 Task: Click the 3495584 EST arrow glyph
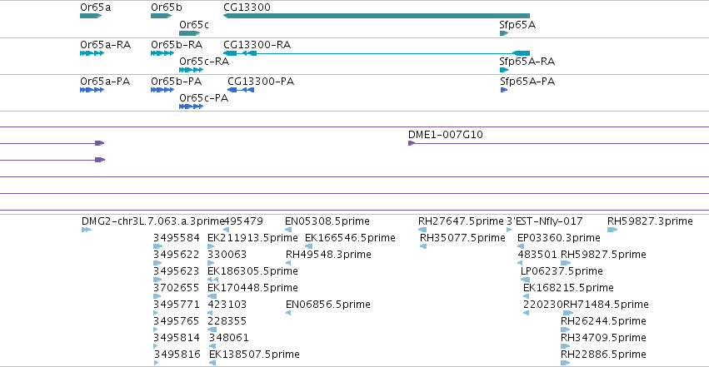pos(157,246)
